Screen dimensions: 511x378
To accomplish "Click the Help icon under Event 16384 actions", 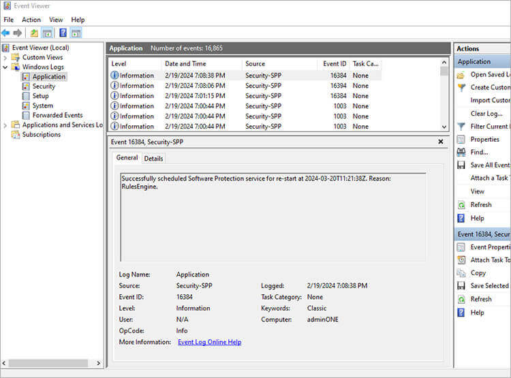I will tap(461, 313).
